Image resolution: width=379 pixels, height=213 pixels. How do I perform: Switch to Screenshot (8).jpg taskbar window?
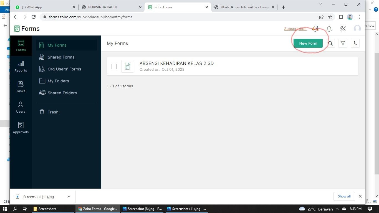pos(142,209)
